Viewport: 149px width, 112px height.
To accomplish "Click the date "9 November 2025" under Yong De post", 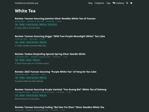I will click(22, 75).
